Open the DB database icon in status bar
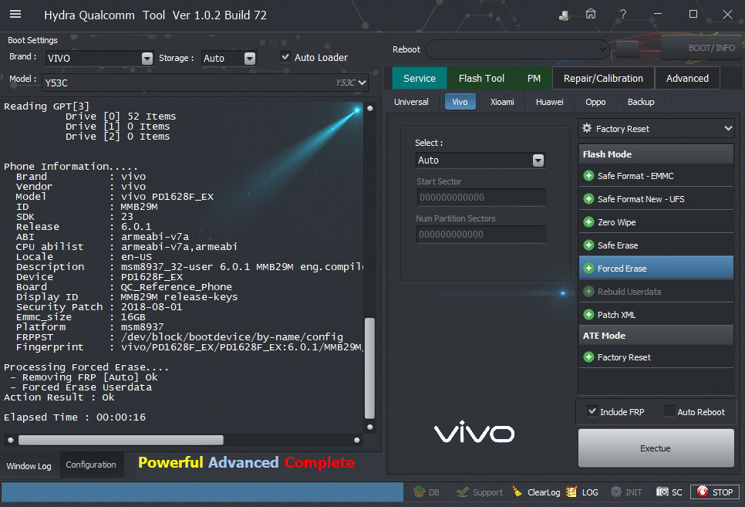Screen dimensions: 745x507 (419, 492)
